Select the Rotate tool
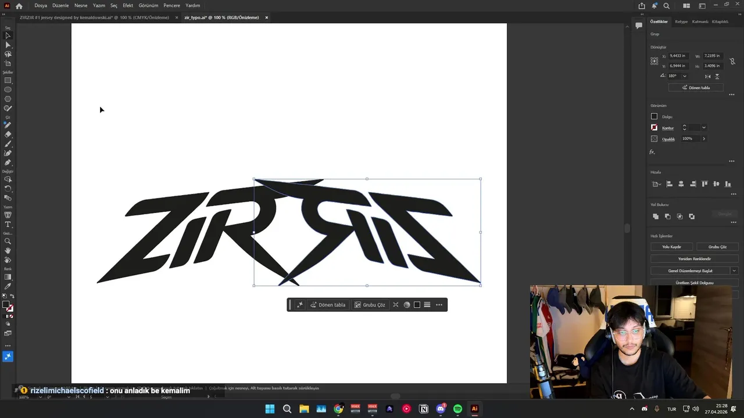The height and width of the screenshot is (418, 744). (8, 189)
